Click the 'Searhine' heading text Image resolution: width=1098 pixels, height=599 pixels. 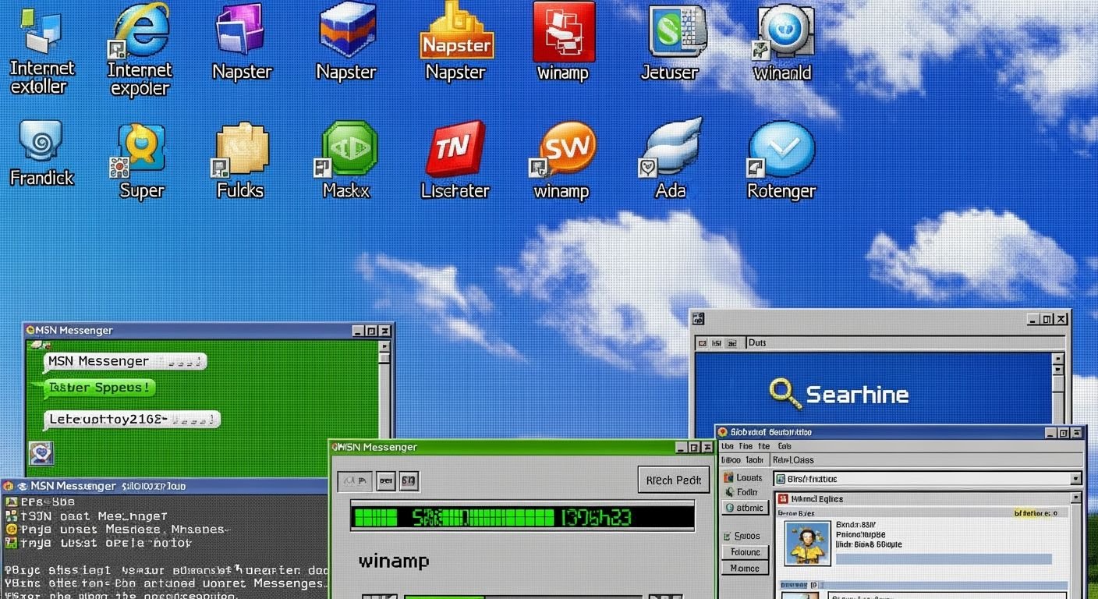pos(857,394)
